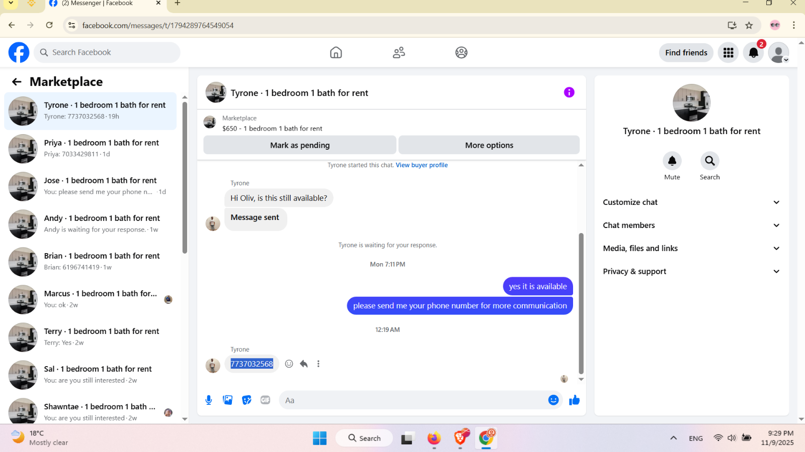Expand Privacy & support section
805x452 pixels.
click(691, 272)
